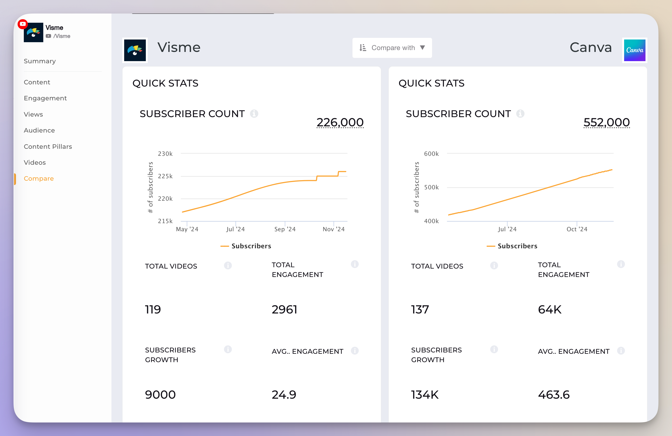Open the /Visme channel link
This screenshot has width=672, height=436.
[62, 36]
